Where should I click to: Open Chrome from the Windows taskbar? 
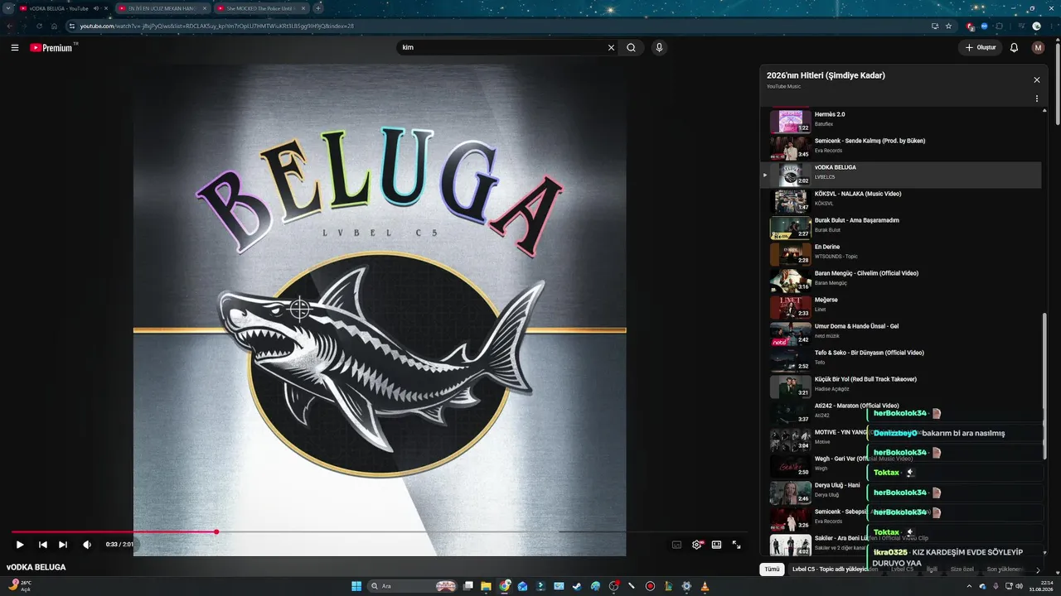(504, 586)
